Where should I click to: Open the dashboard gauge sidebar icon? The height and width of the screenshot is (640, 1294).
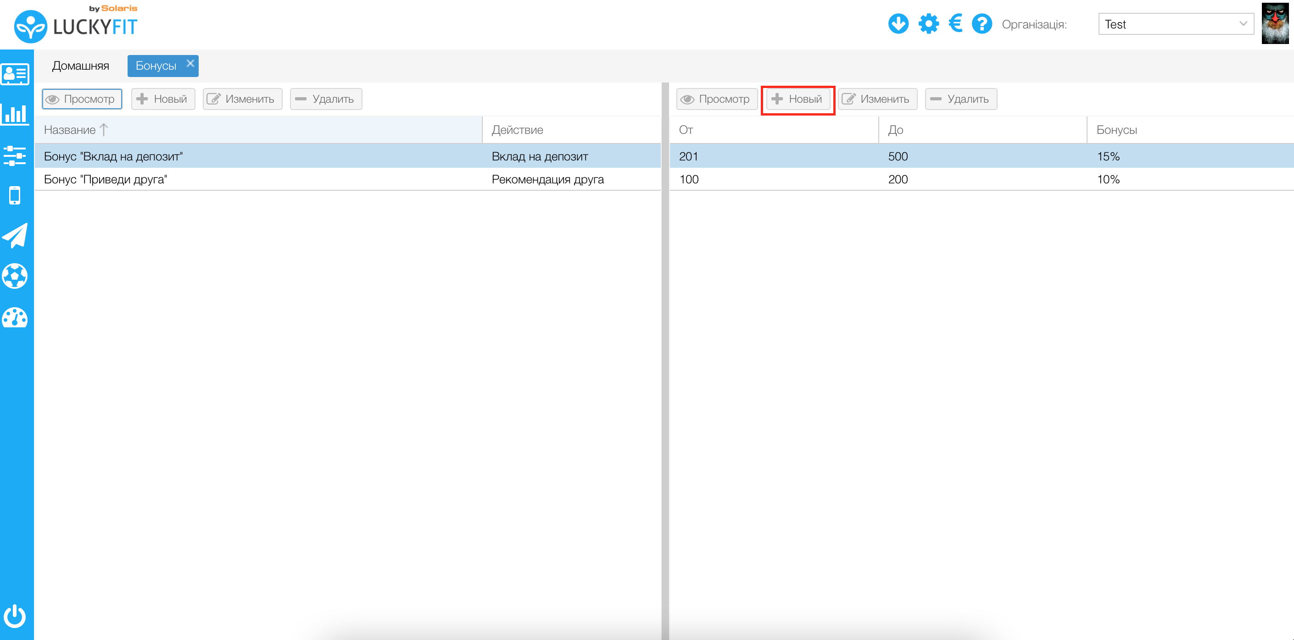15,317
